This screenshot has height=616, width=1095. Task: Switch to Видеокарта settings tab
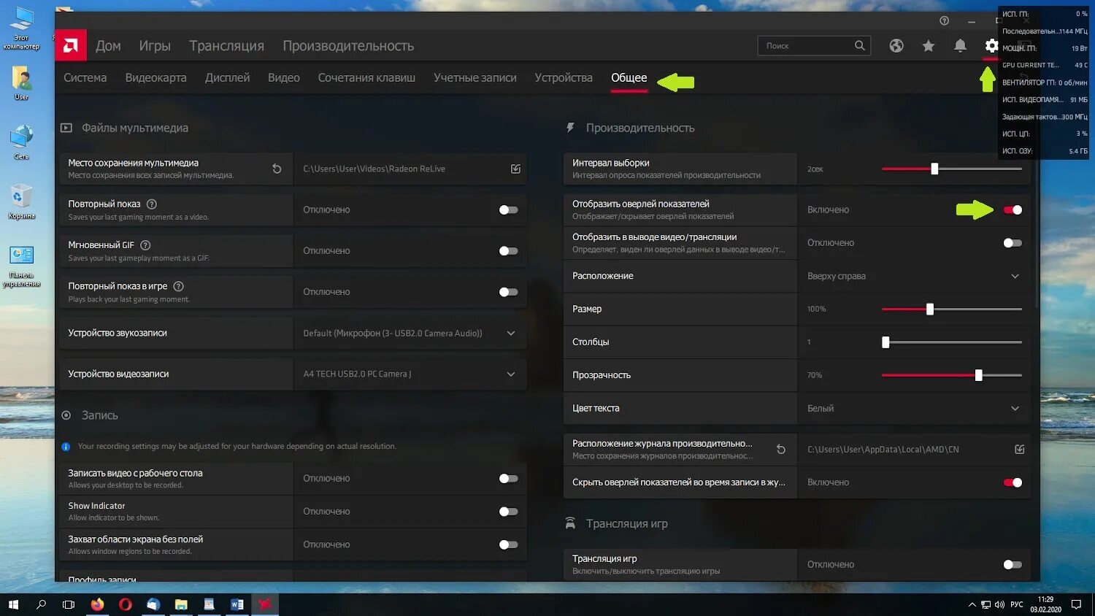click(x=155, y=78)
